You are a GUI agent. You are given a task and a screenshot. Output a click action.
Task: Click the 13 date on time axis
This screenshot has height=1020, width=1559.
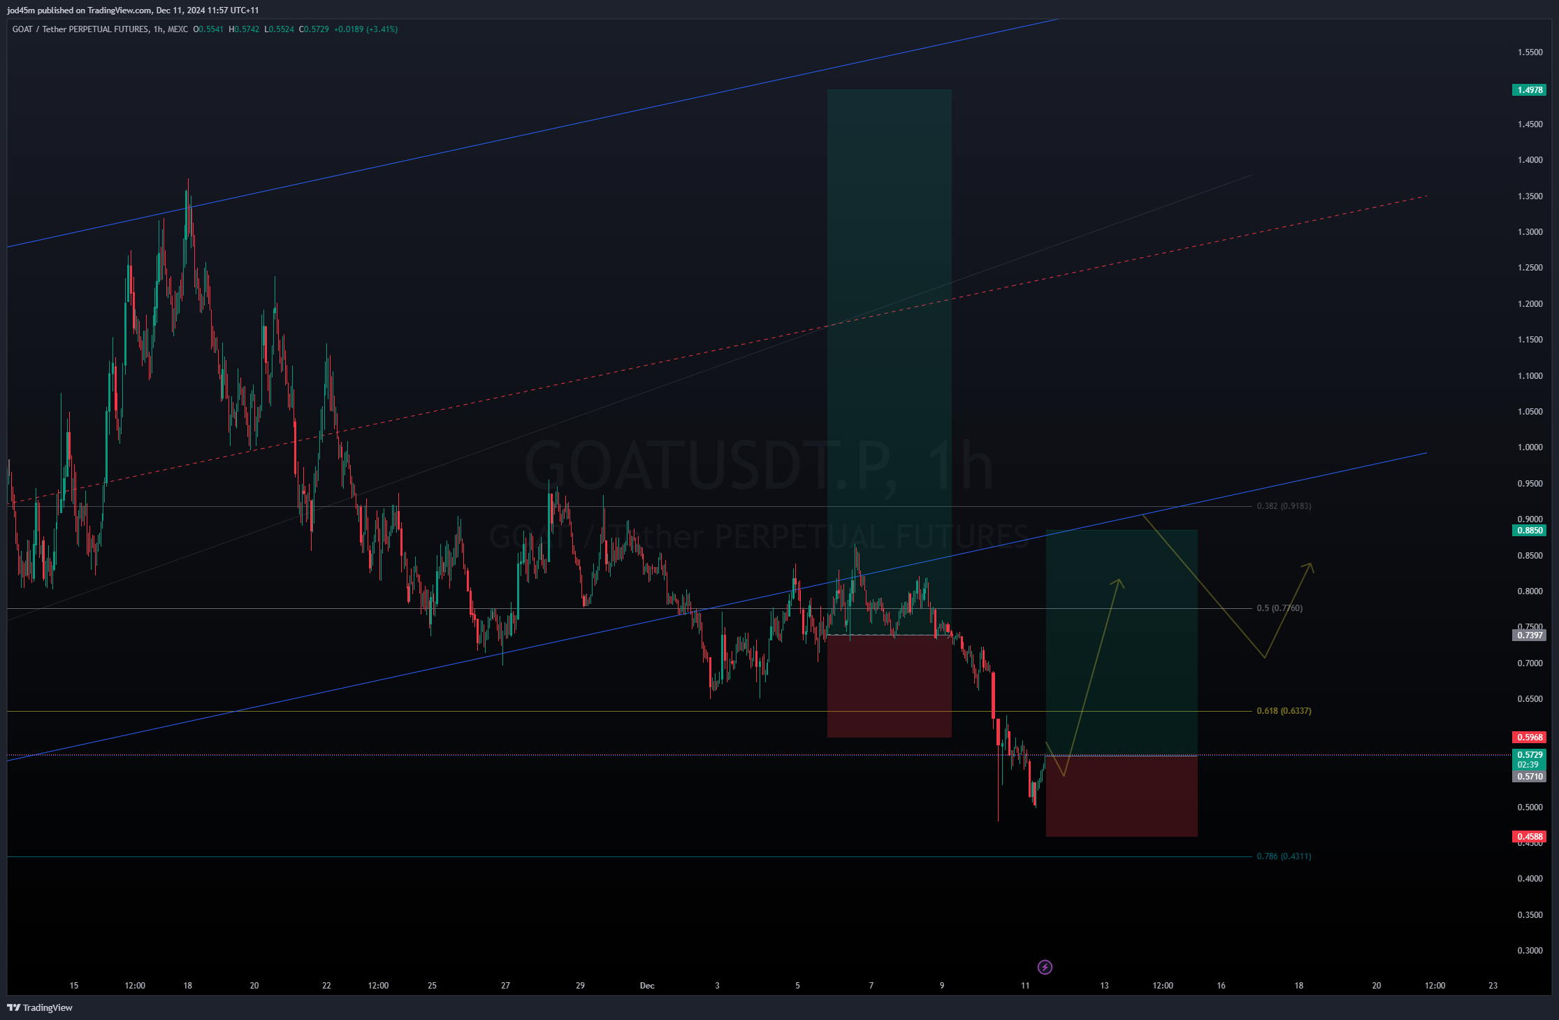(x=1104, y=986)
